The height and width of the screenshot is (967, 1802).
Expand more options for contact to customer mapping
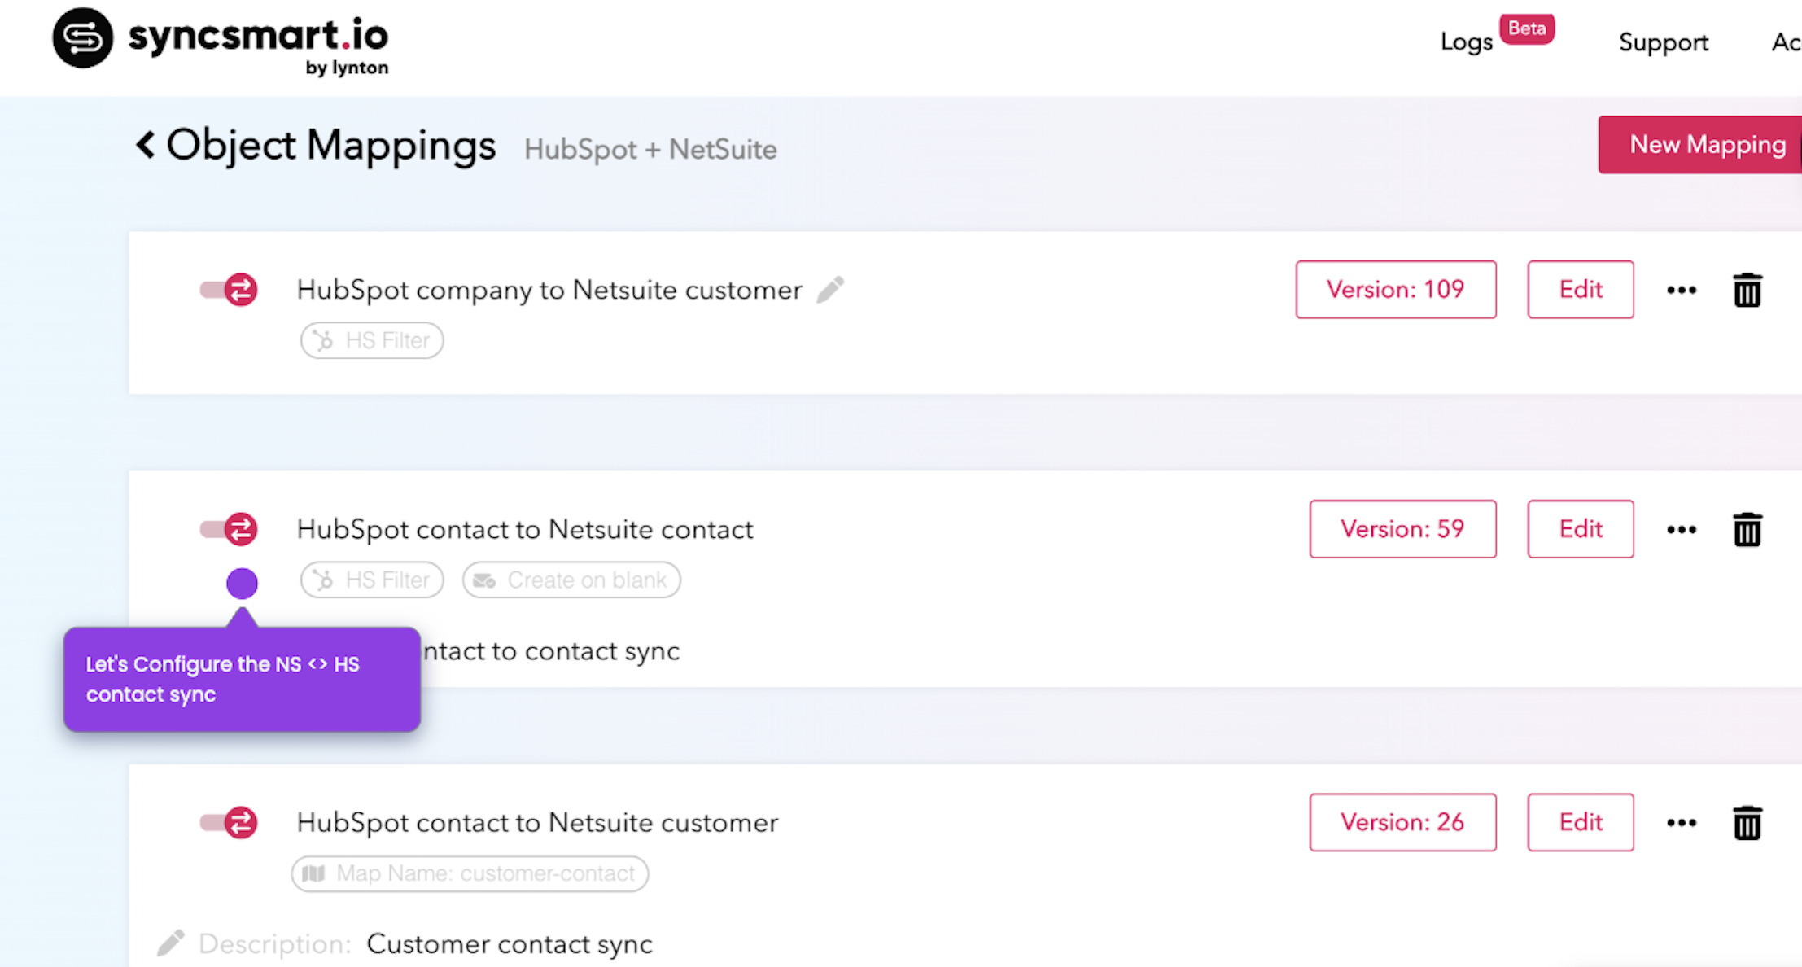[1682, 822]
